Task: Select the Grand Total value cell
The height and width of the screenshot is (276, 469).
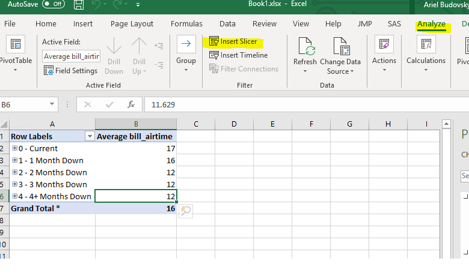Action: (136, 209)
